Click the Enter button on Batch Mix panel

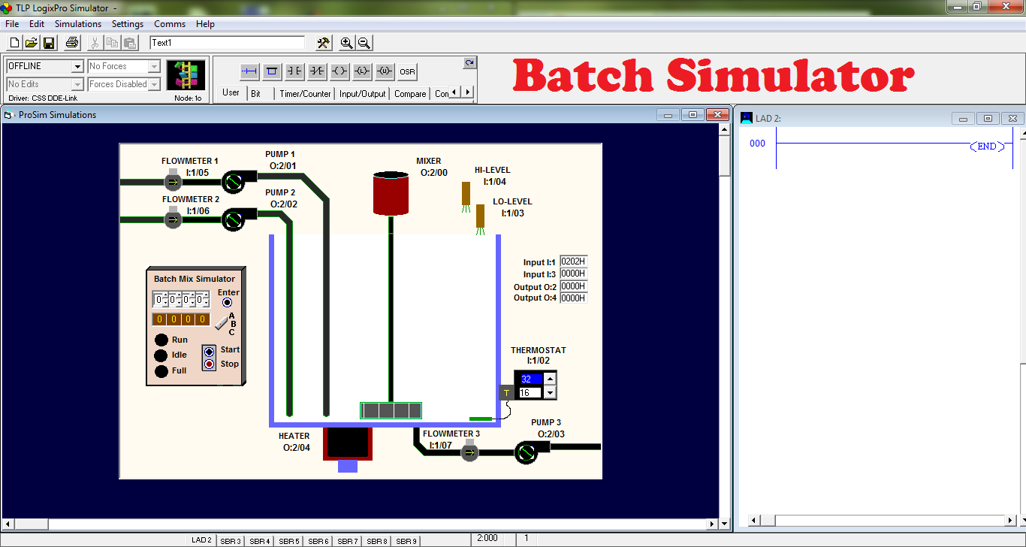click(x=228, y=302)
